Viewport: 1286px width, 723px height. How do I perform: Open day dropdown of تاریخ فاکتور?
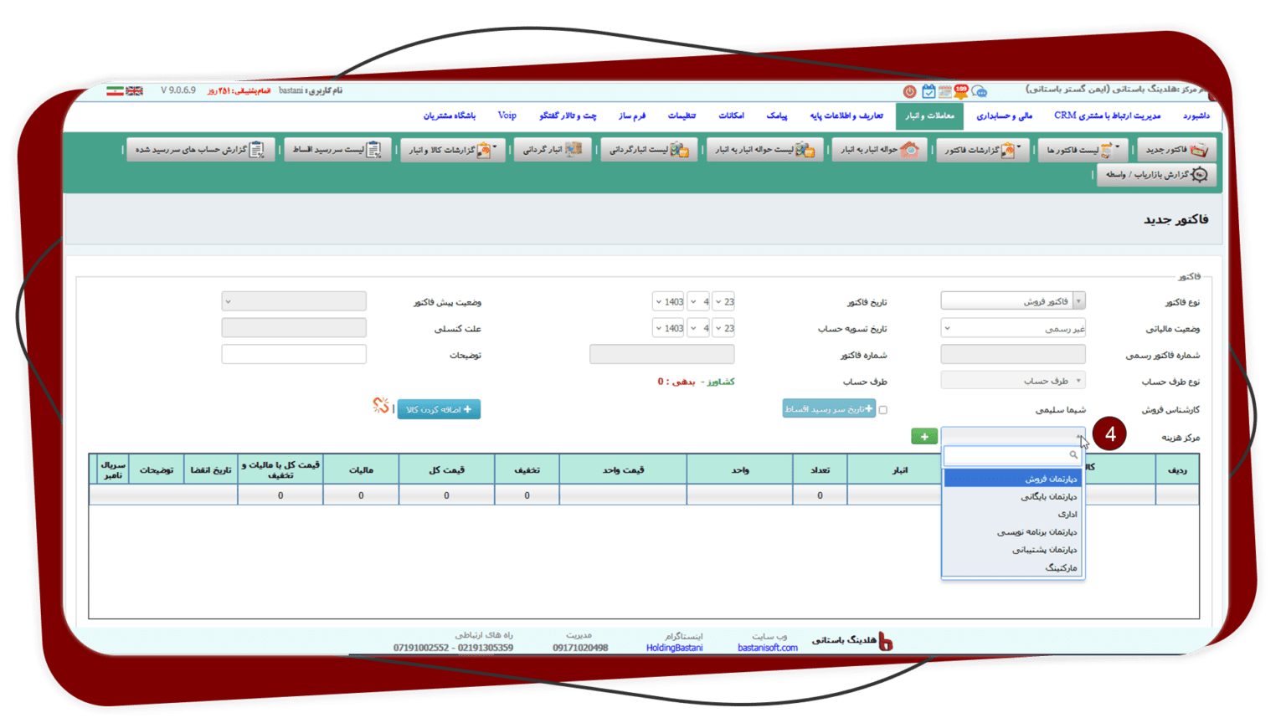(x=723, y=302)
